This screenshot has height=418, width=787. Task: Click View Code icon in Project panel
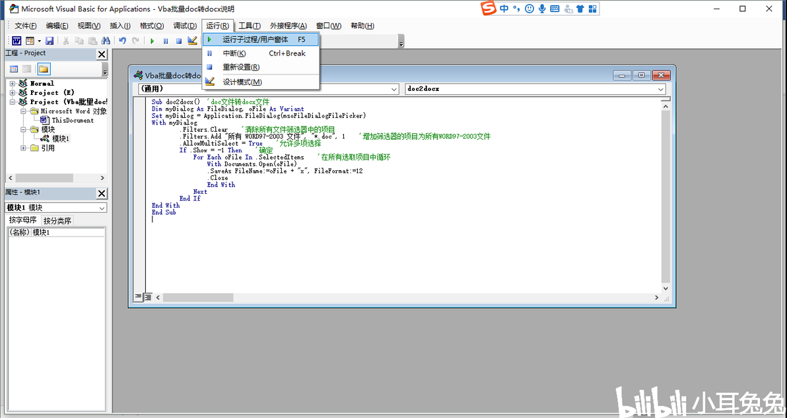(x=14, y=69)
